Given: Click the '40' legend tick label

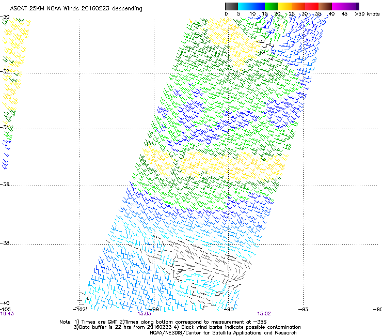Looking at the screenshot, I should [331, 14].
